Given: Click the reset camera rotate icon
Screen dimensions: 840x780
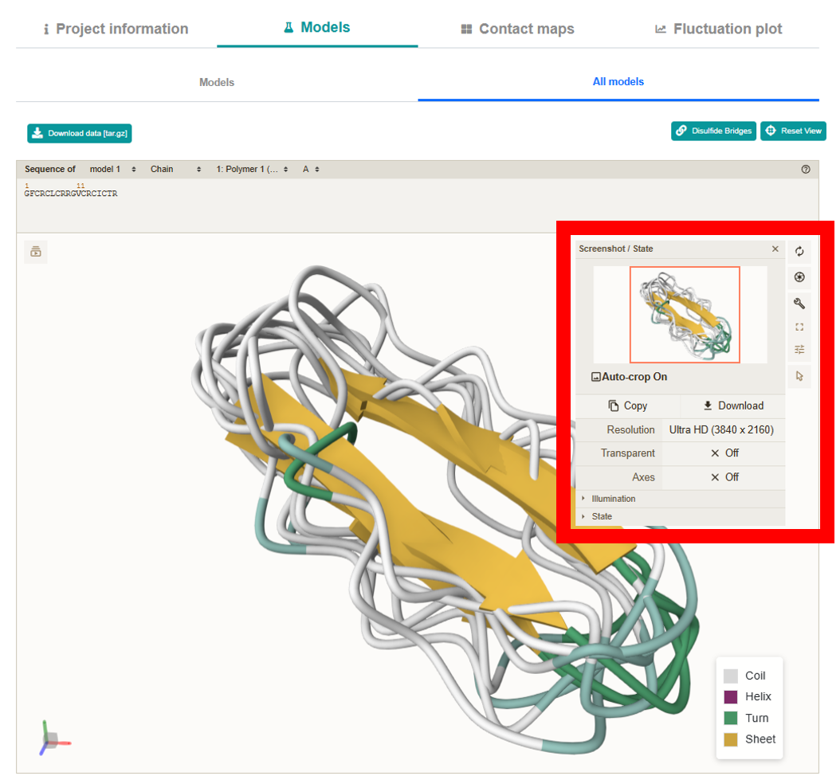Looking at the screenshot, I should [799, 251].
